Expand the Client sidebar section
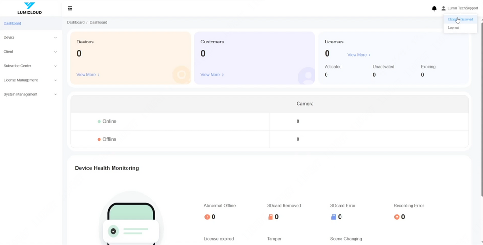 pos(30,52)
